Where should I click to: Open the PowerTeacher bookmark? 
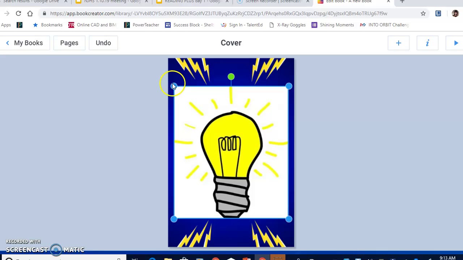pyautogui.click(x=141, y=25)
